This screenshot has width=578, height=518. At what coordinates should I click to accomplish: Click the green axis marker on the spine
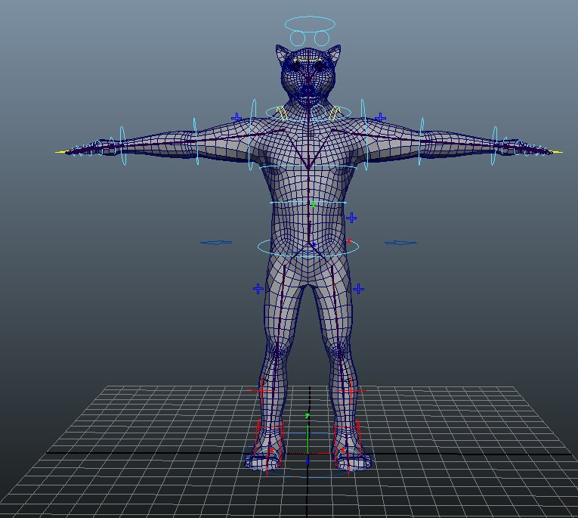point(313,205)
